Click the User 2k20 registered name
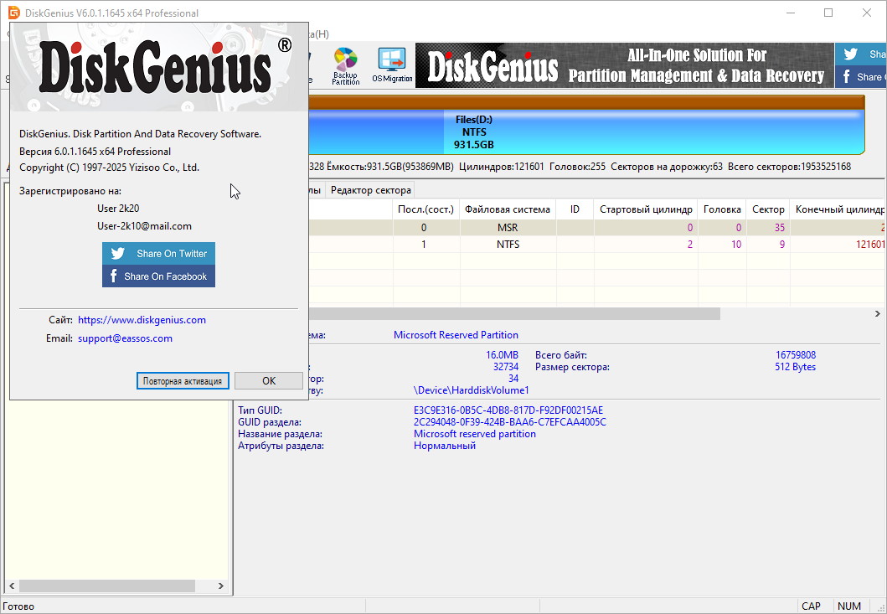This screenshot has width=887, height=614. click(118, 209)
